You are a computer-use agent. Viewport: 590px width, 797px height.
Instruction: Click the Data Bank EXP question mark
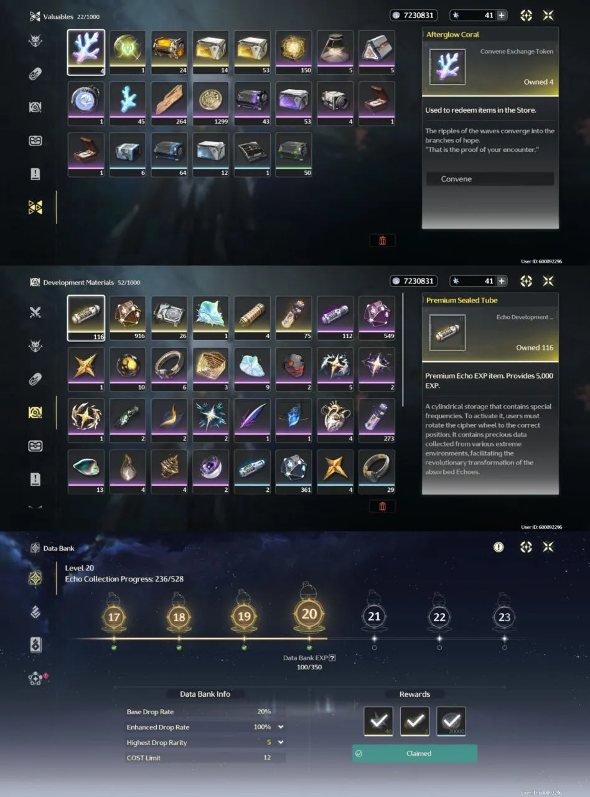coord(332,658)
